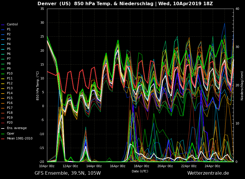Click the 'P3' legend entry text
This screenshot has width=245, height=179.
coord(9,39)
